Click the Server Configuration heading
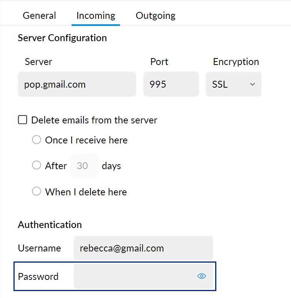Screen dimensions: 291x298 point(62,38)
